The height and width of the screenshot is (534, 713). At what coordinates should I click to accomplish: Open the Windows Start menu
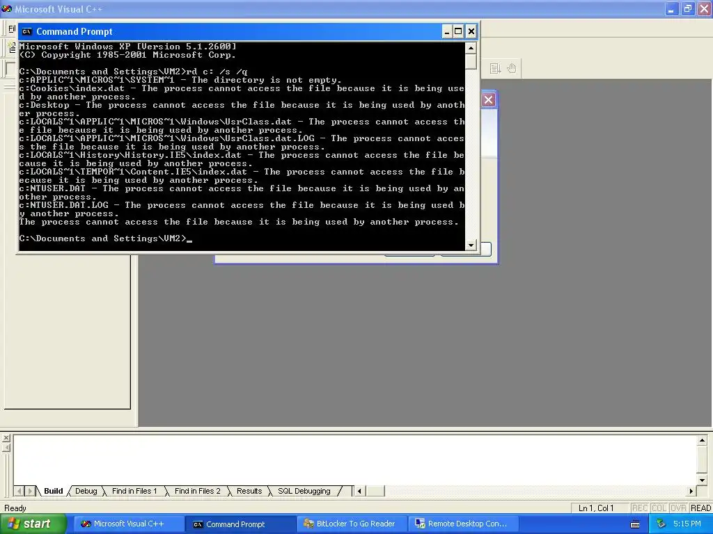pos(33,524)
